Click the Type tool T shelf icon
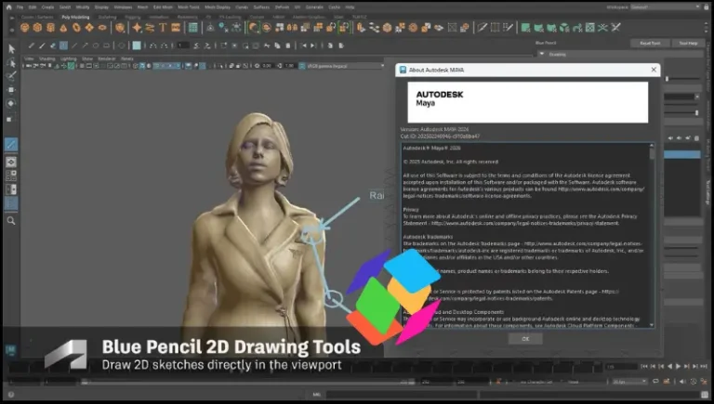714x404 pixels. tap(163, 28)
